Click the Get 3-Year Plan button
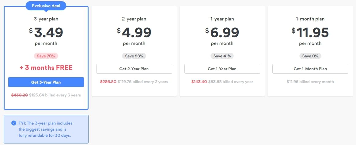Image resolution: width=356 pixels, height=145 pixels. (x=46, y=82)
